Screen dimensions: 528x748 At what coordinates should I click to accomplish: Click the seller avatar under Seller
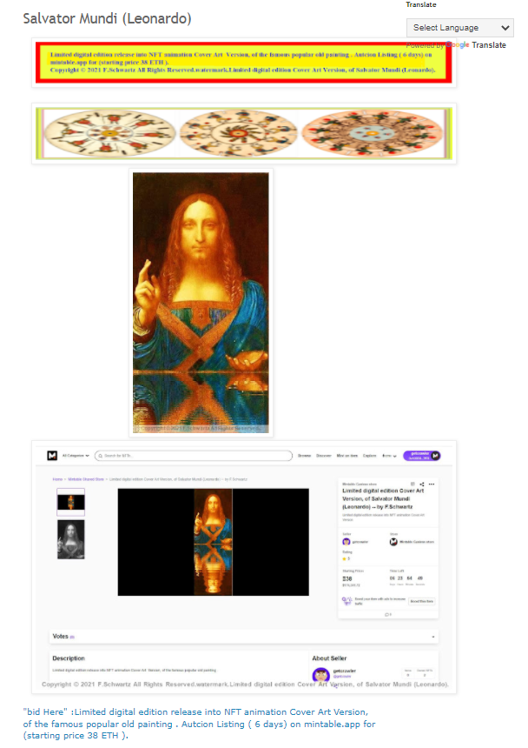tap(346, 542)
